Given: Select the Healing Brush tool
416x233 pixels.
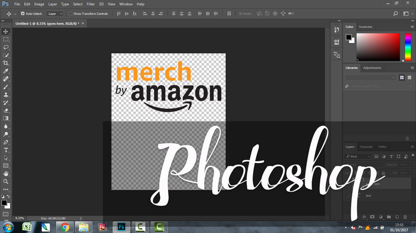Looking at the screenshot, I should pos(5,79).
